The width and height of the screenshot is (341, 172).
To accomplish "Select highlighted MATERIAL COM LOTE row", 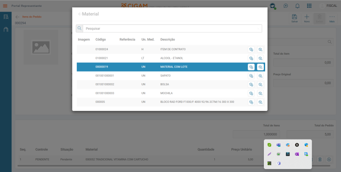I will pyautogui.click(x=171, y=67).
